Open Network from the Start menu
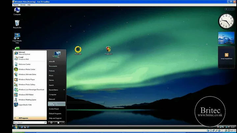 (57, 99)
